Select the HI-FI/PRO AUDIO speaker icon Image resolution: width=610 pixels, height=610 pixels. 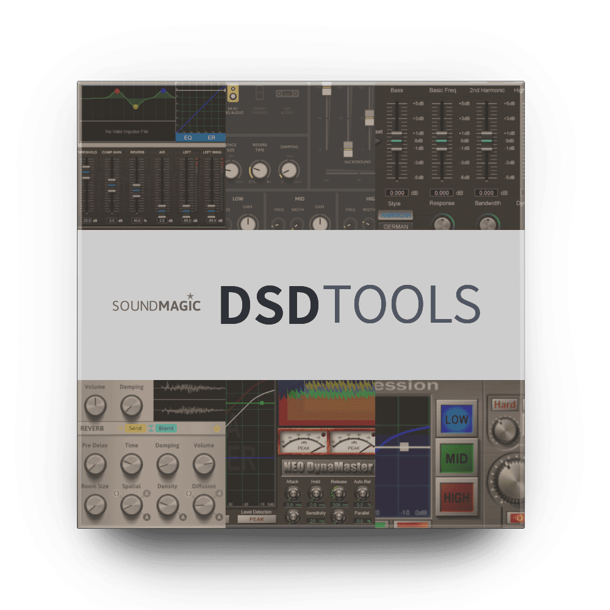tap(233, 94)
